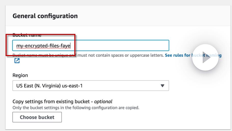The width and height of the screenshot is (232, 131).
Task: Click the Region dropdown arrow
Action: (162, 86)
